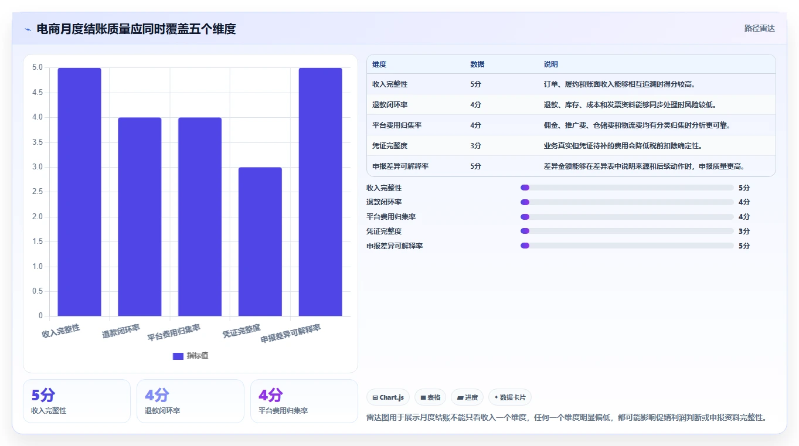Click the description starting with 差异金额能够
Image resolution: width=799 pixels, height=446 pixels.
point(644,166)
